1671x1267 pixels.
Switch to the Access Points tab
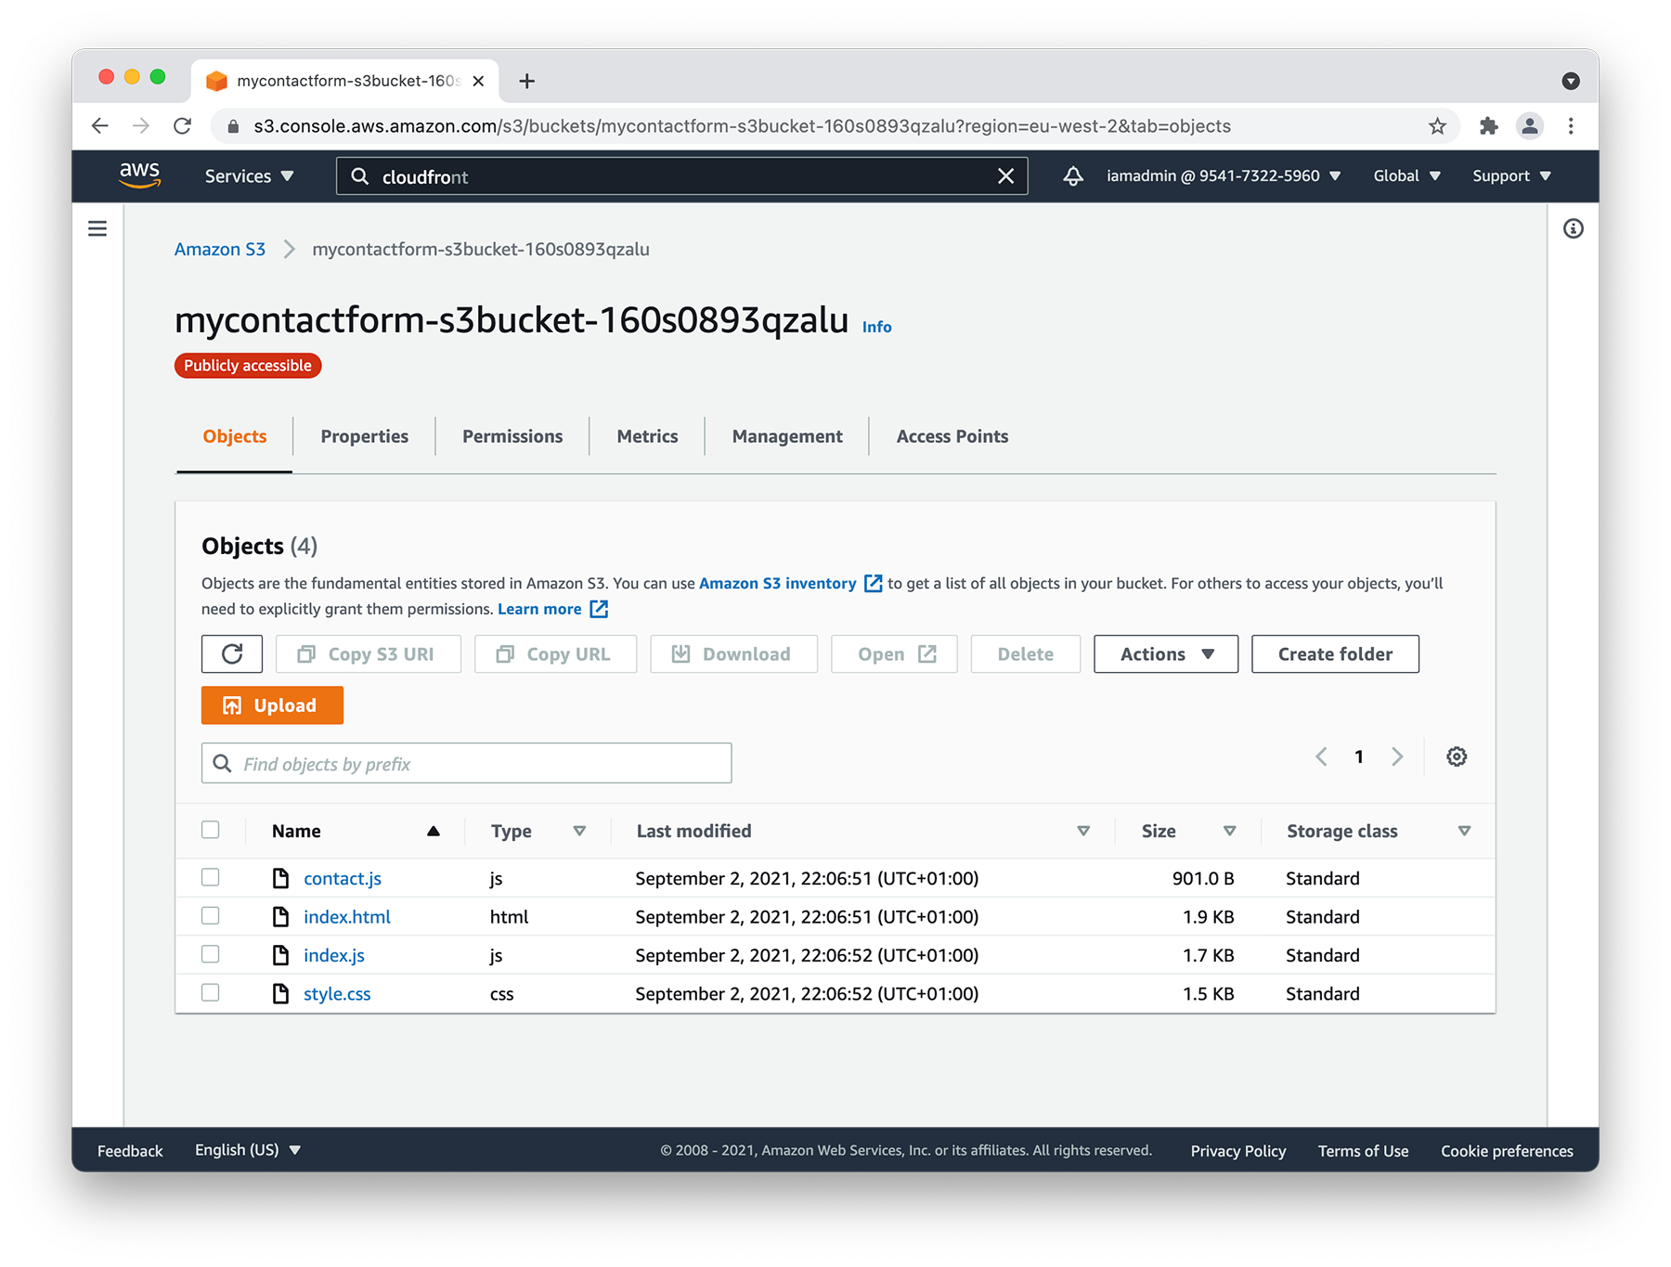952,436
